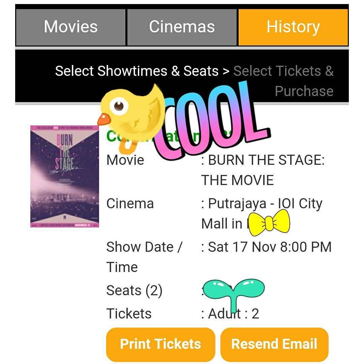This screenshot has height=364, width=364.
Task: Click the green sprout sticker
Action: coord(234,294)
